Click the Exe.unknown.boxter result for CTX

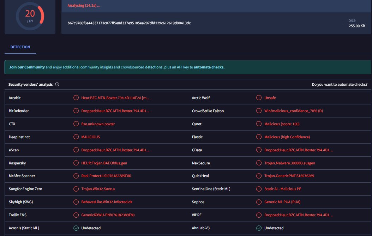tap(98, 124)
